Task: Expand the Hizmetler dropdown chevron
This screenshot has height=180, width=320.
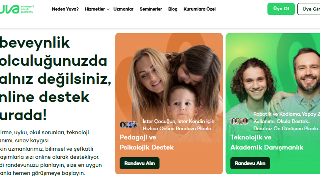Action: coord(108,9)
